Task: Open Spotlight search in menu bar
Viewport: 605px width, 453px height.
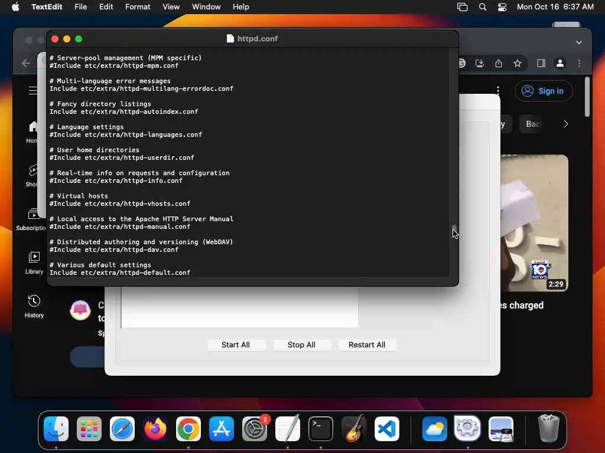Action: [483, 7]
